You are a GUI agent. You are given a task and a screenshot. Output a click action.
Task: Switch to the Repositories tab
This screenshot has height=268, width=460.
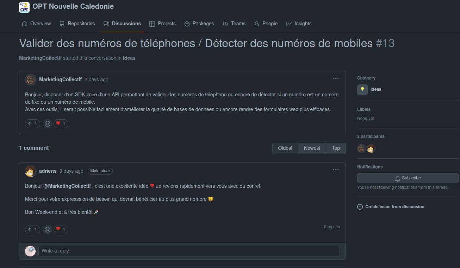(77, 24)
